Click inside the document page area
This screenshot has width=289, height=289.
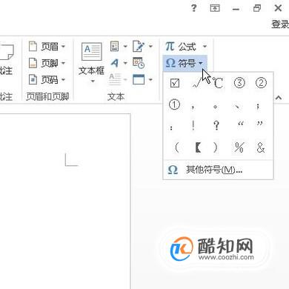[x=64, y=201]
